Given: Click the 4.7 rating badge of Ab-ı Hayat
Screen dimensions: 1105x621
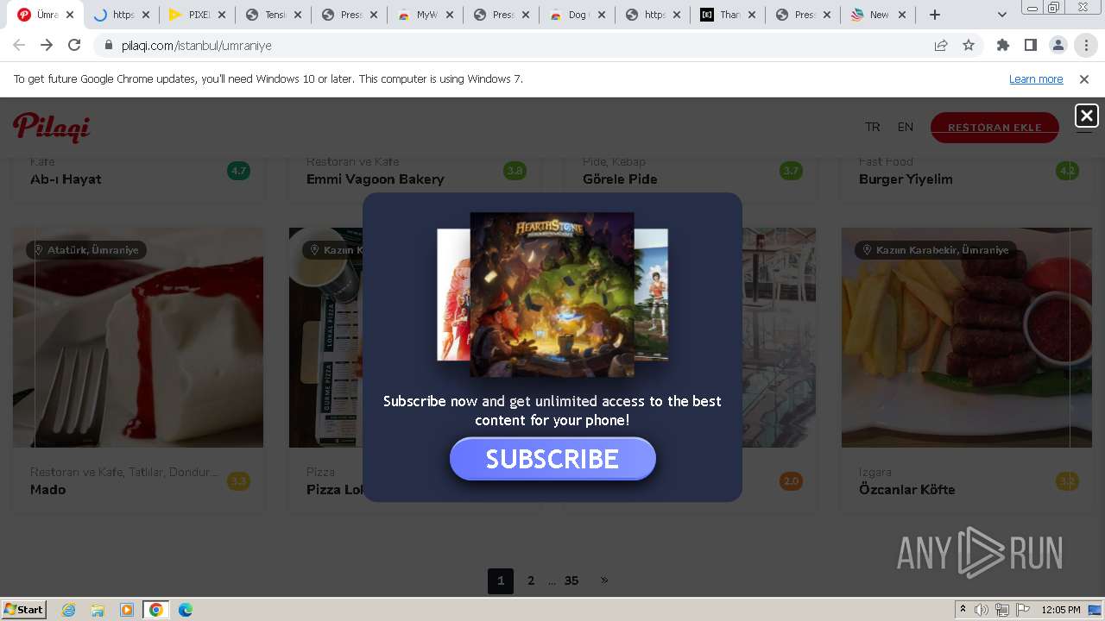Looking at the screenshot, I should [x=239, y=171].
